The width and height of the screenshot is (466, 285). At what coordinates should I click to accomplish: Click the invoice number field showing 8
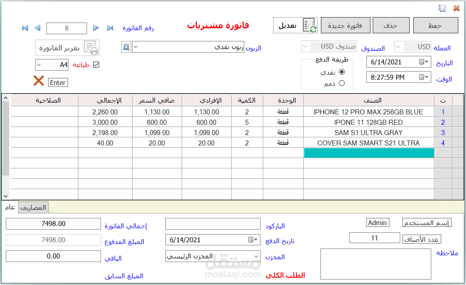(x=67, y=28)
